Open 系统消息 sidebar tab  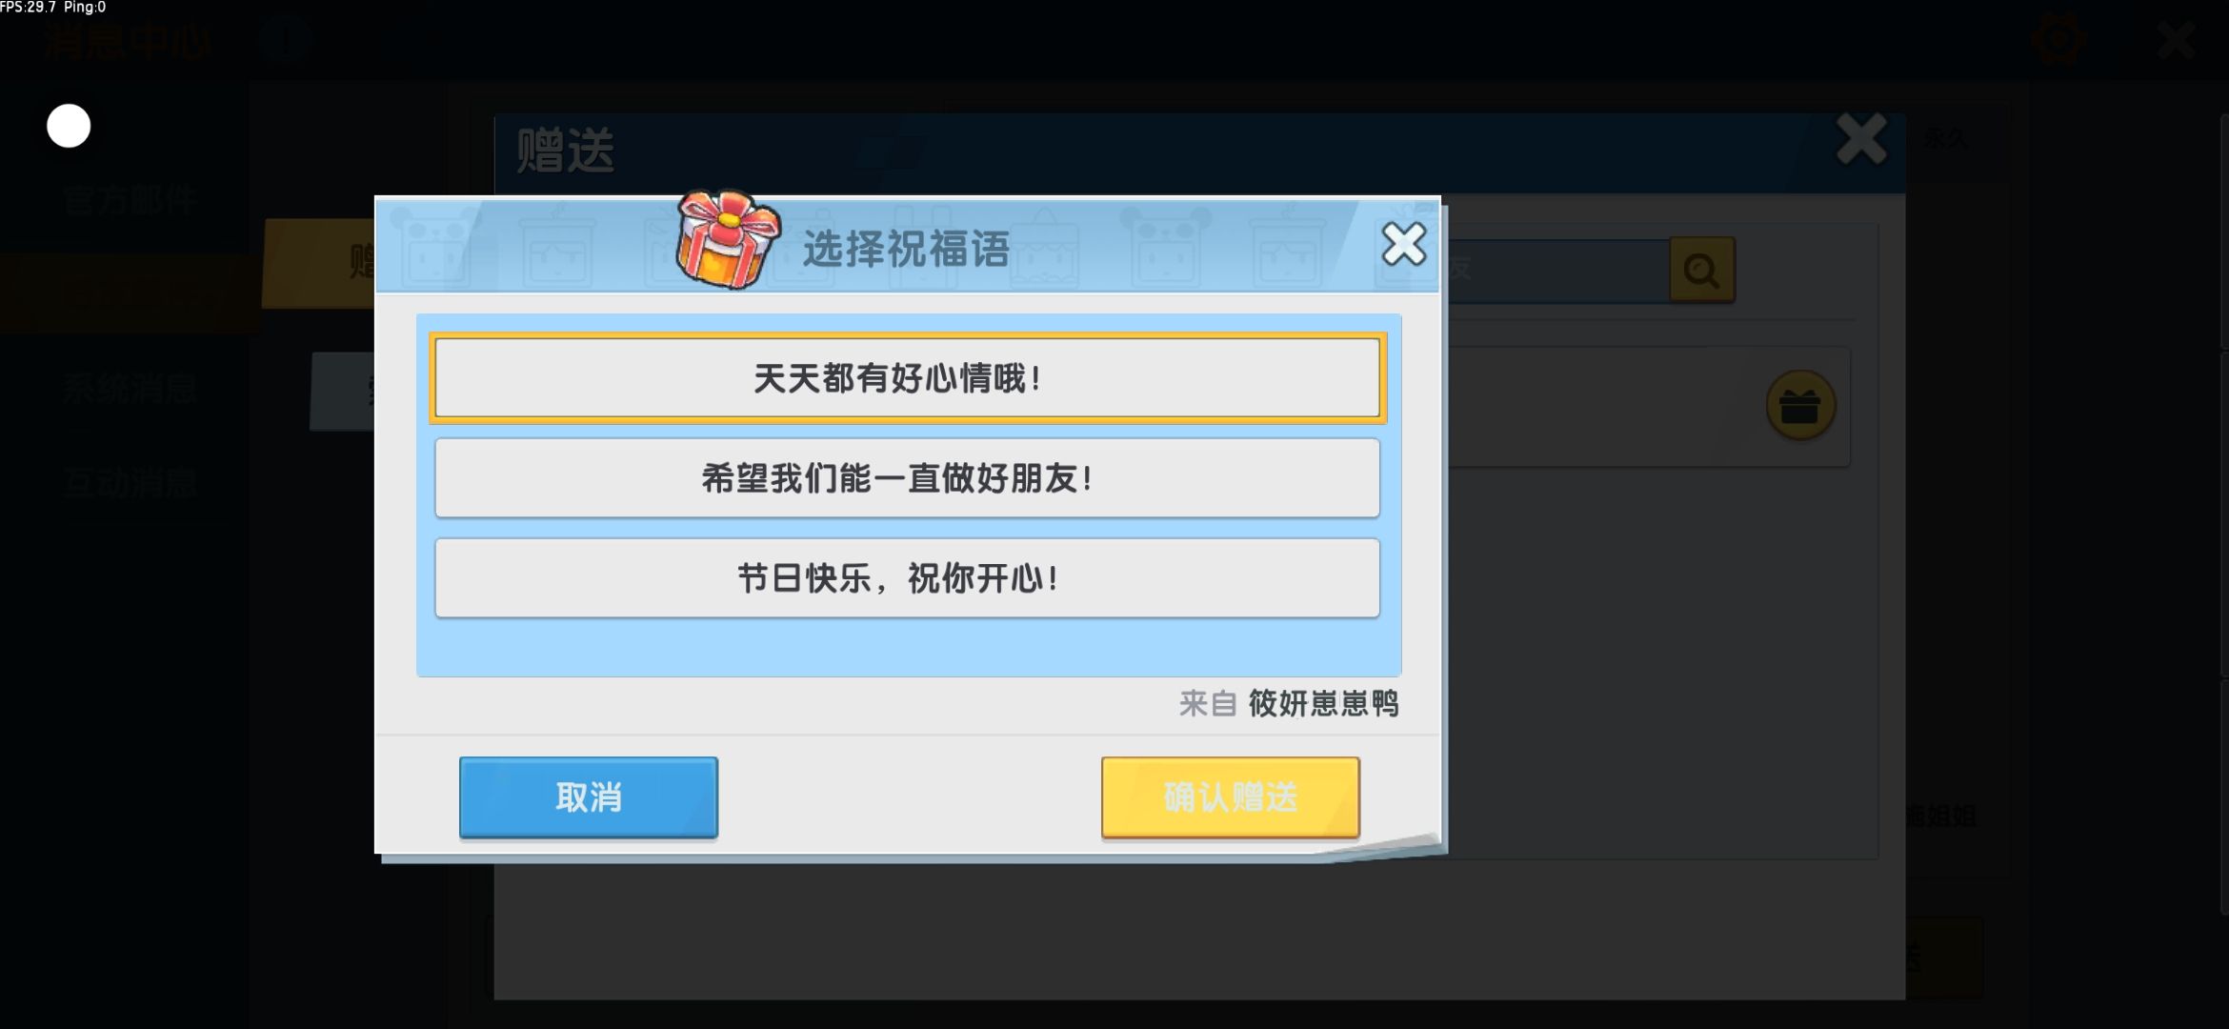pos(131,390)
